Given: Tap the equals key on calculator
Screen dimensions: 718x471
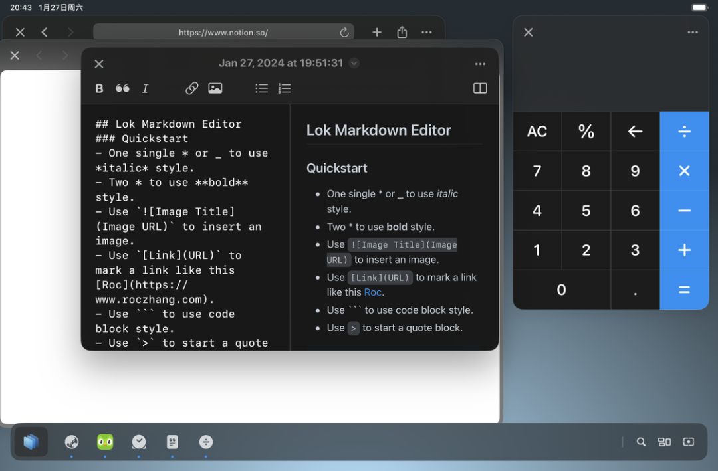Looking at the screenshot, I should coord(684,290).
